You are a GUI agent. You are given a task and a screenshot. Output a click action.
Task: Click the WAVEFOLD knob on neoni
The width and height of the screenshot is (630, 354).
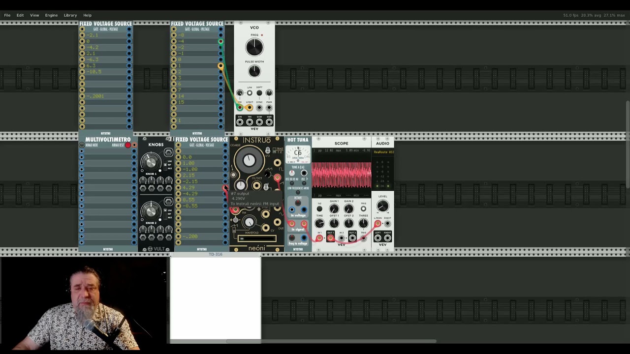[x=250, y=222]
